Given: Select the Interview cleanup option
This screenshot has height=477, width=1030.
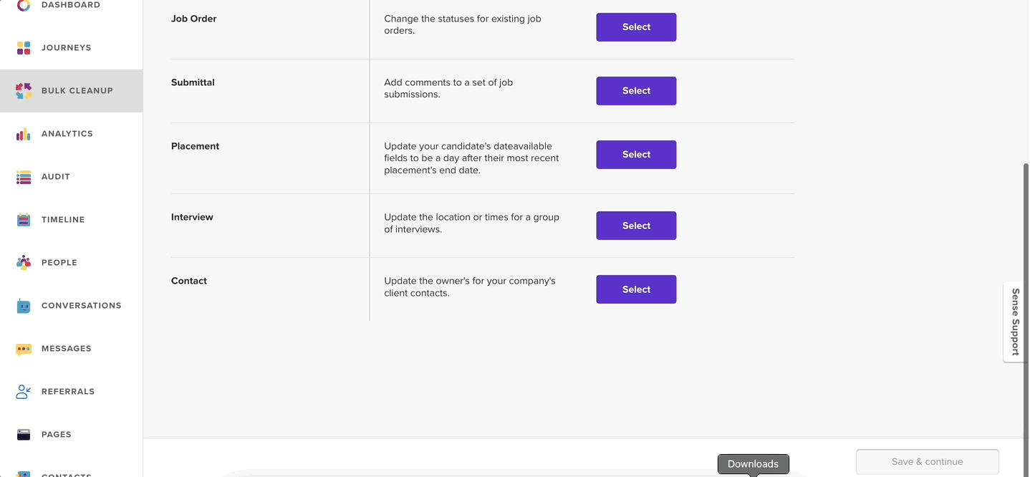Looking at the screenshot, I should (x=636, y=226).
